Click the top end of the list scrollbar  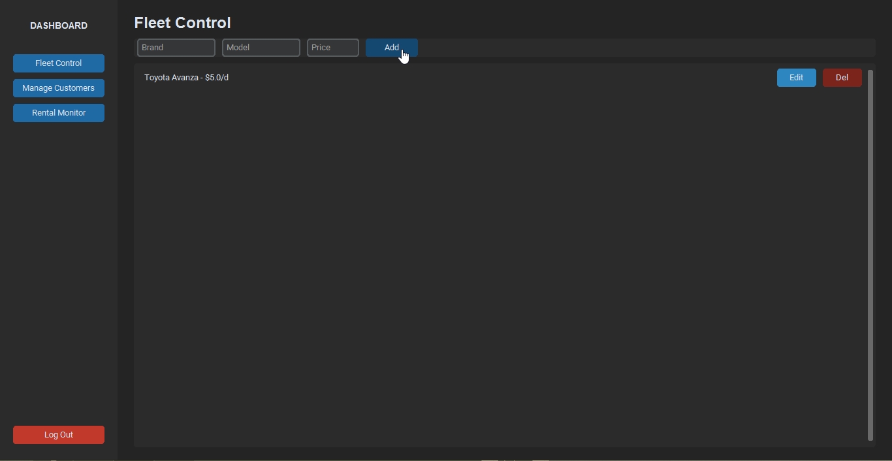click(x=870, y=73)
